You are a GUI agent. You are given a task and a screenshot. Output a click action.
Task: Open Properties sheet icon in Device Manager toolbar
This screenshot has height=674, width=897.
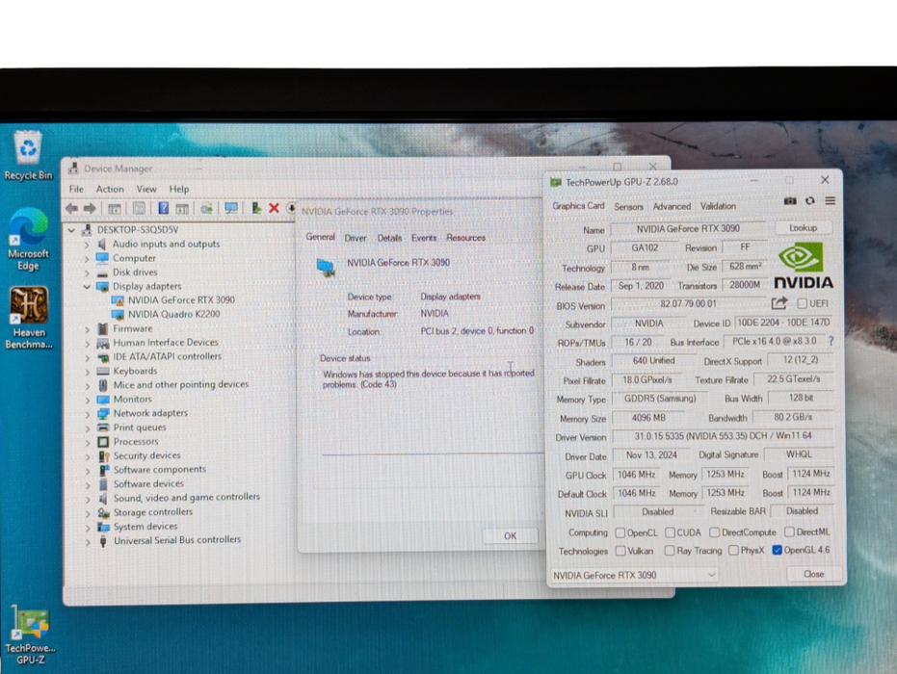(x=139, y=209)
